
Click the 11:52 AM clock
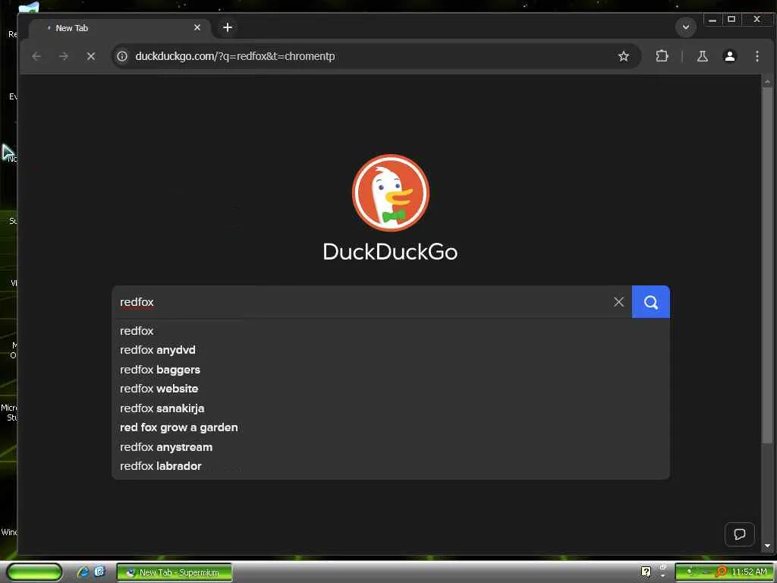tap(749, 572)
